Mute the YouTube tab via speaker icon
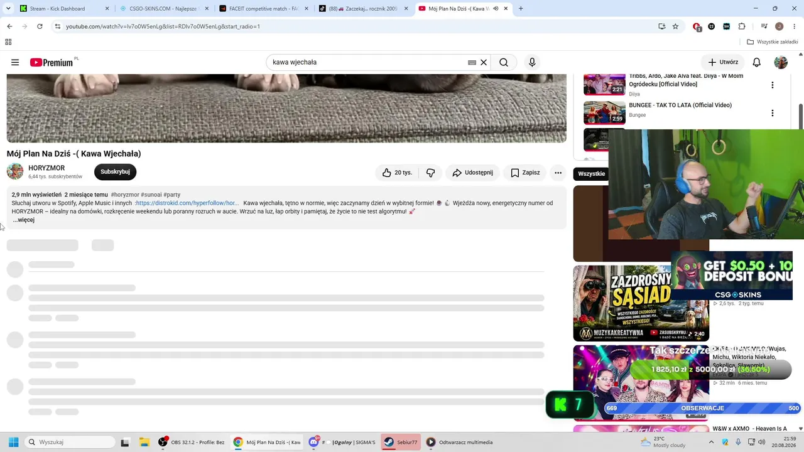 496,9
